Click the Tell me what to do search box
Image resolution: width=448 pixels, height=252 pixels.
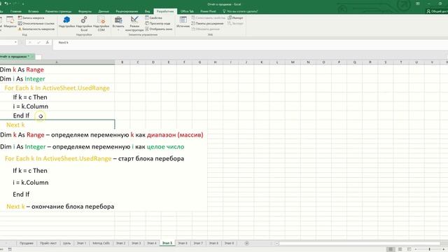click(x=240, y=11)
